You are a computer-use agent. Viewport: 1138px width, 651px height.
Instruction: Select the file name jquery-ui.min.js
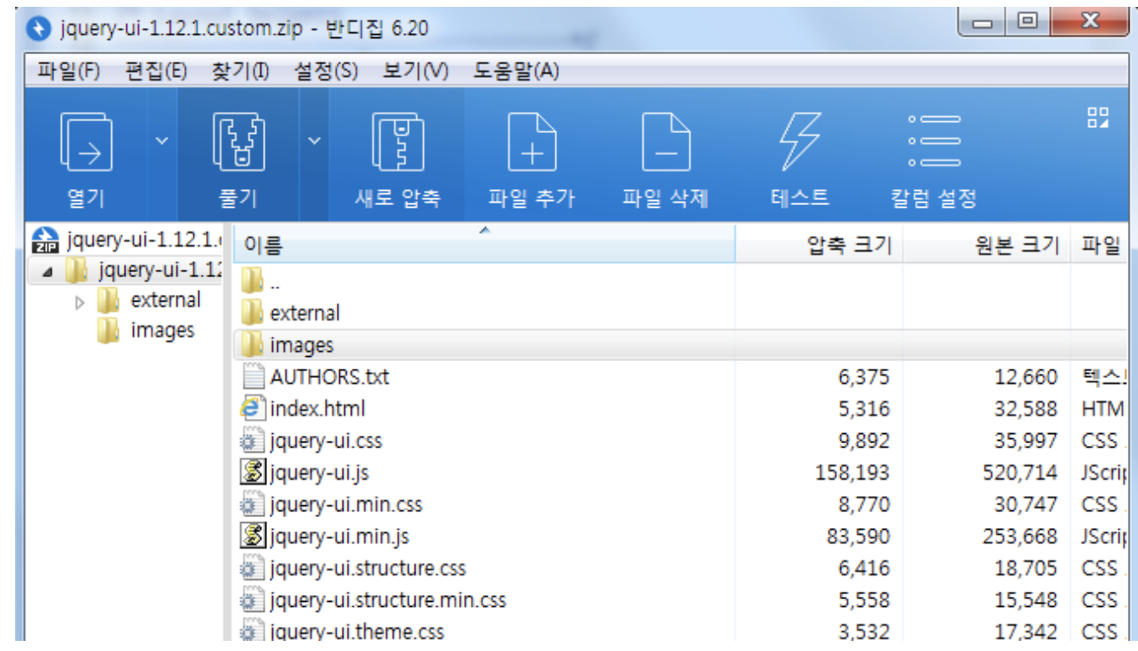tap(339, 537)
